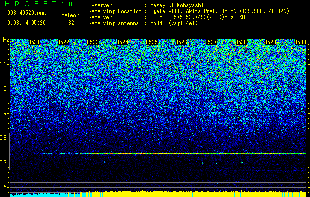Click the 1.1 frequency axis label
This screenshot has width=310, height=197.
(4, 64)
